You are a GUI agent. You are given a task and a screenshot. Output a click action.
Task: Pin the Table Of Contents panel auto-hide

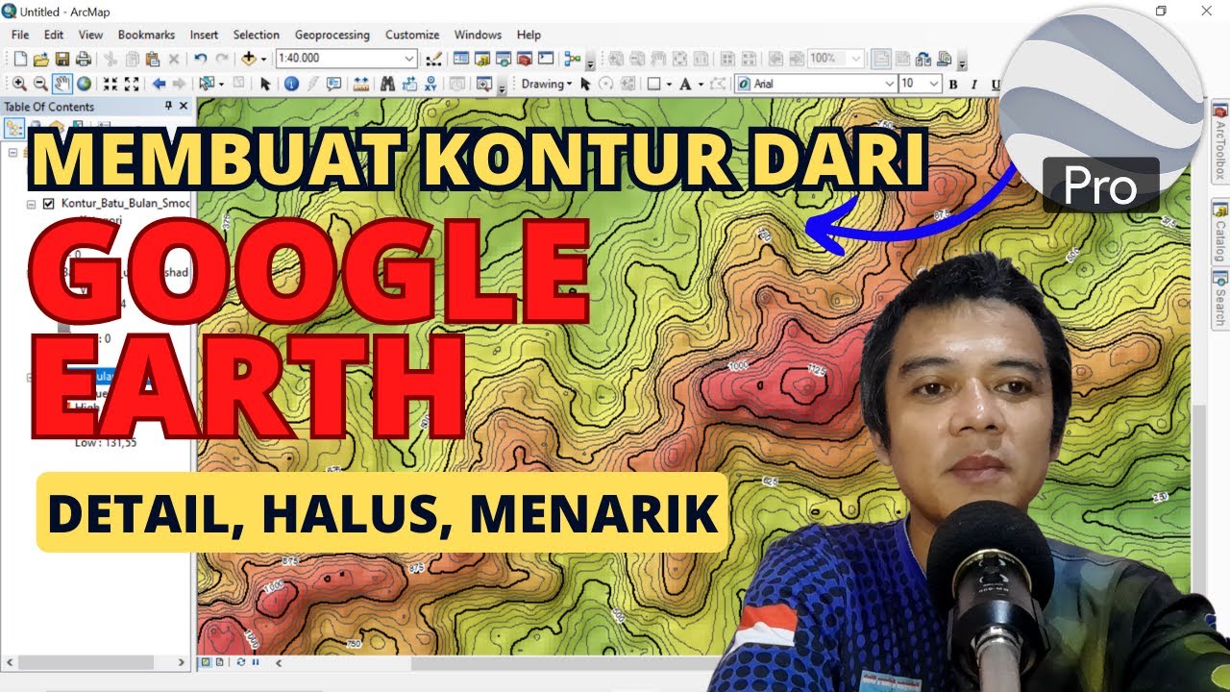tap(169, 106)
